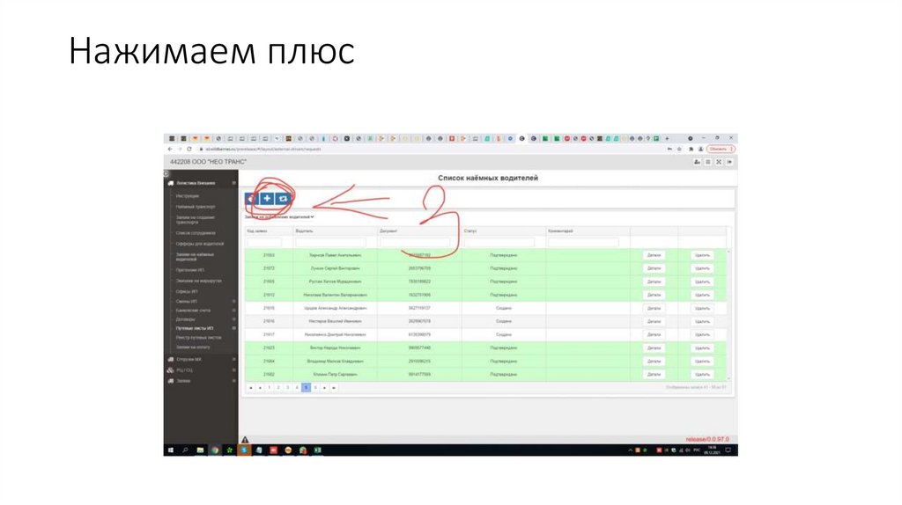Click the blue refresh list button
The width and height of the screenshot is (902, 505).
(283, 198)
